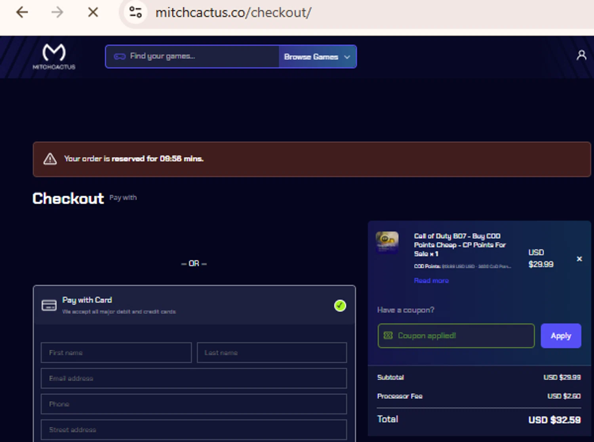The image size is (594, 442).
Task: Click the Pay with label next to Checkout
Action: point(123,197)
